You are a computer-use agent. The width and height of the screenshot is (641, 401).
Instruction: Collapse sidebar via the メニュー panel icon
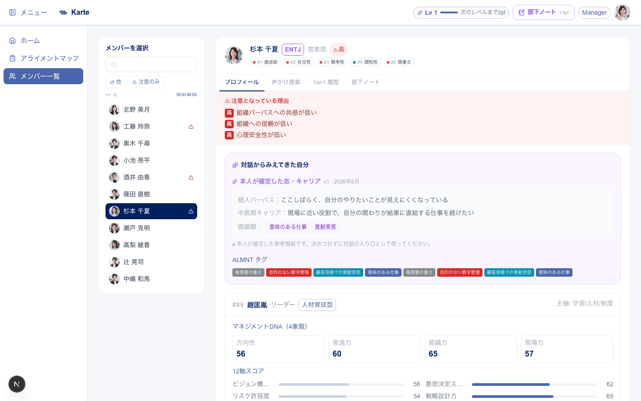(12, 12)
